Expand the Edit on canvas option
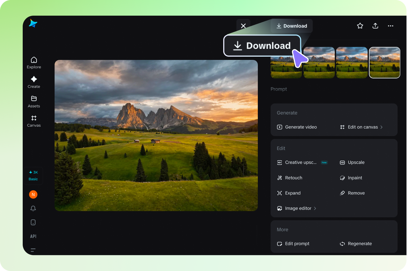 (363, 127)
